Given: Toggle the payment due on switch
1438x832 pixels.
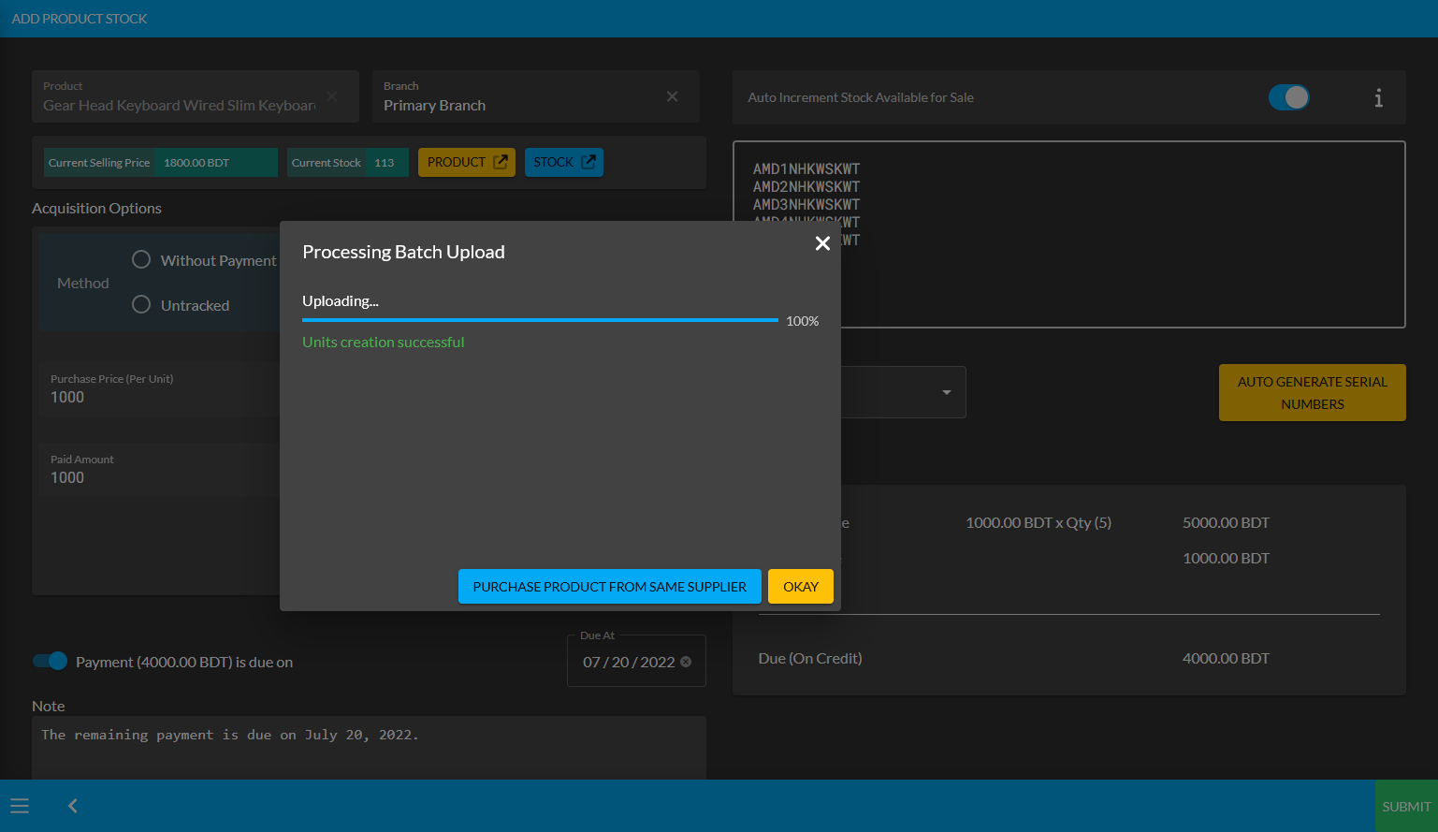Looking at the screenshot, I should (51, 661).
